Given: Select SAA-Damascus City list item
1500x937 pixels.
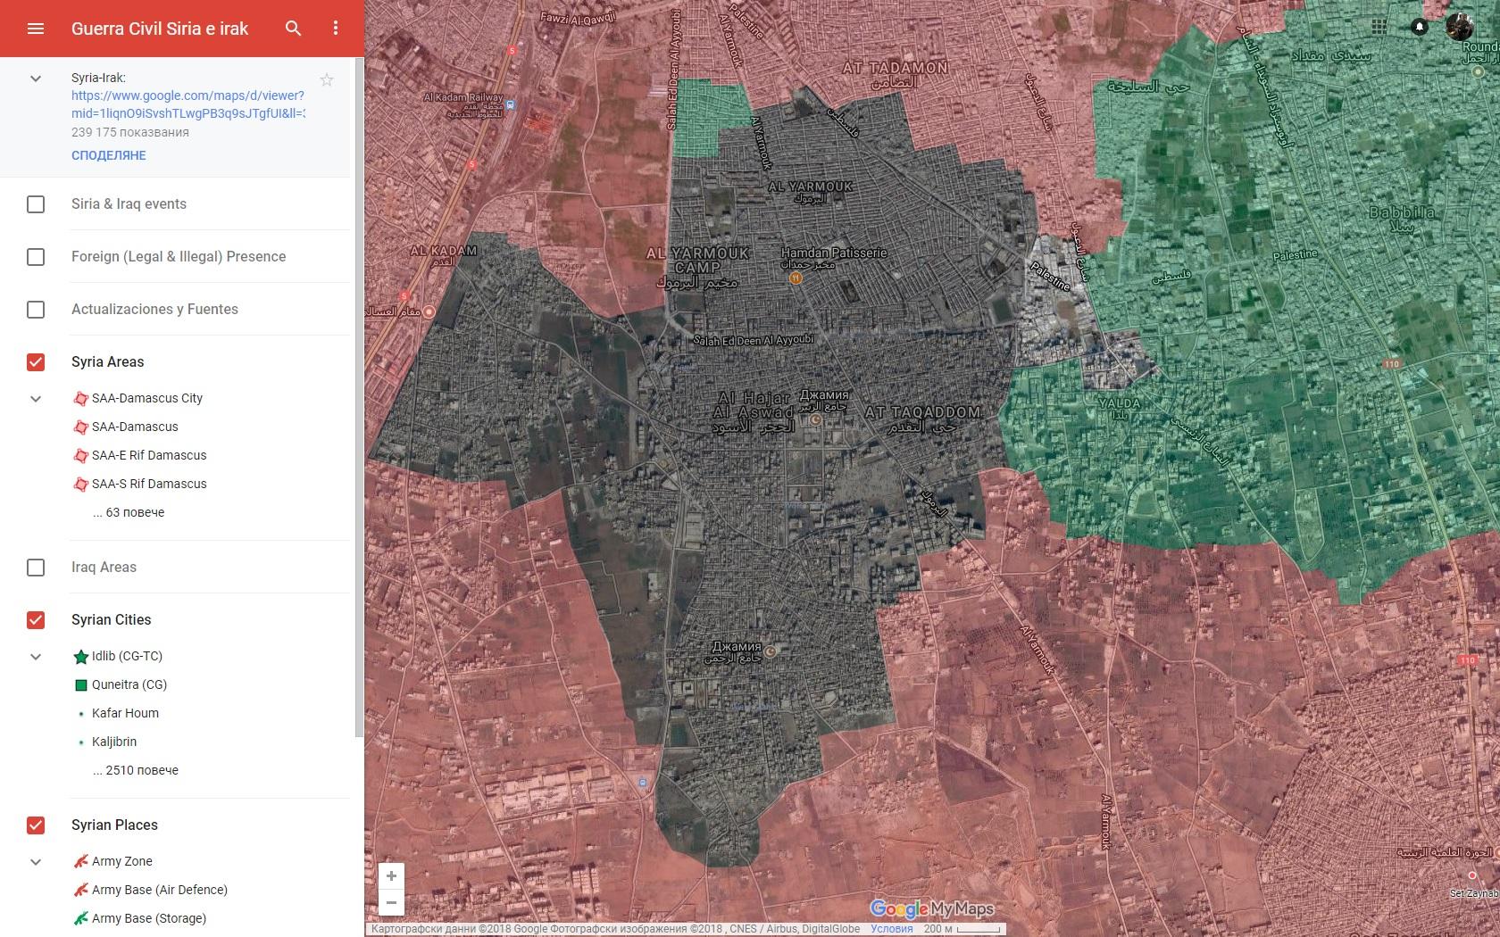Looking at the screenshot, I should tap(147, 398).
